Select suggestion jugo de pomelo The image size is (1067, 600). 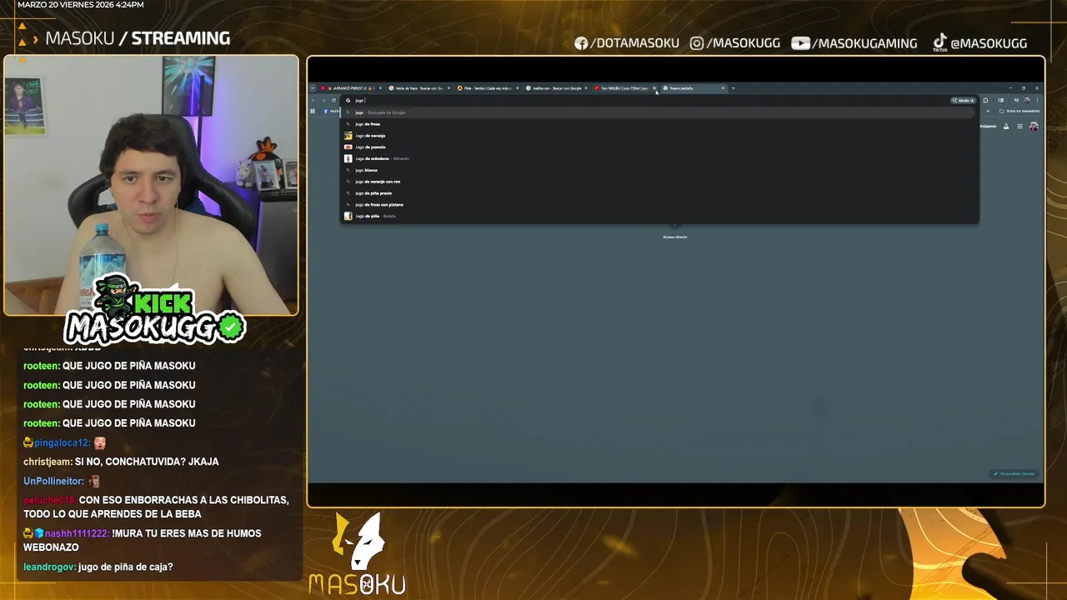tap(659, 147)
